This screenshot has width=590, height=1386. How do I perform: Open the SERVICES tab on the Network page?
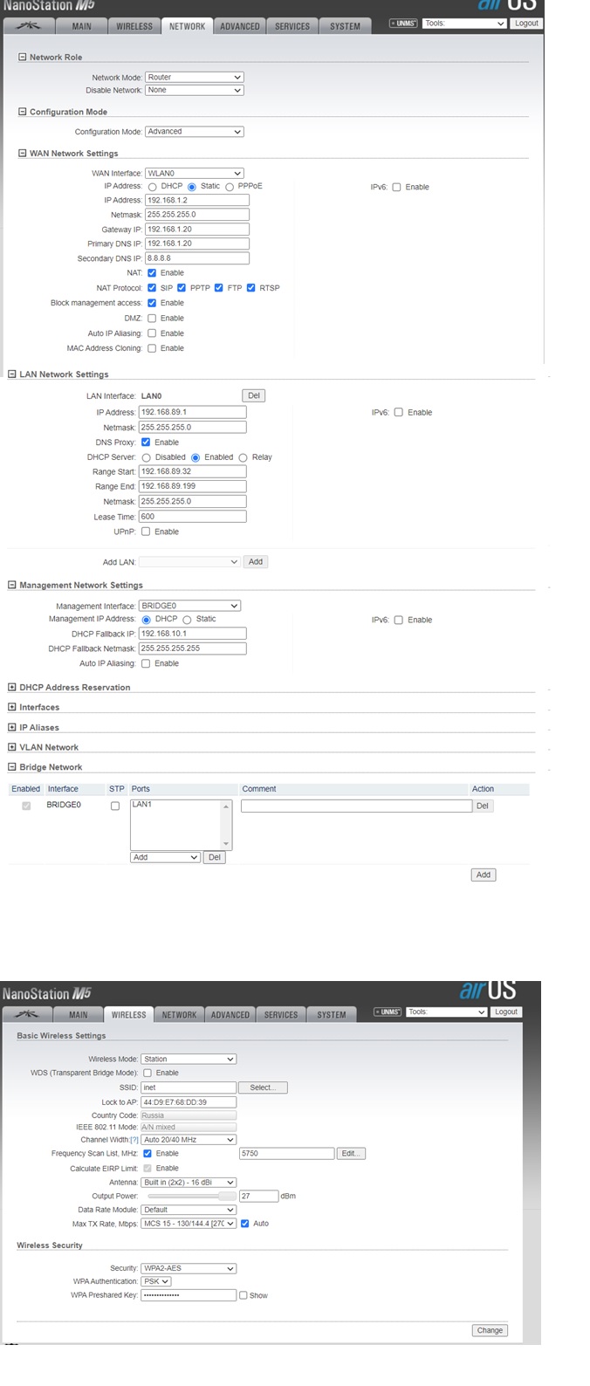click(292, 26)
